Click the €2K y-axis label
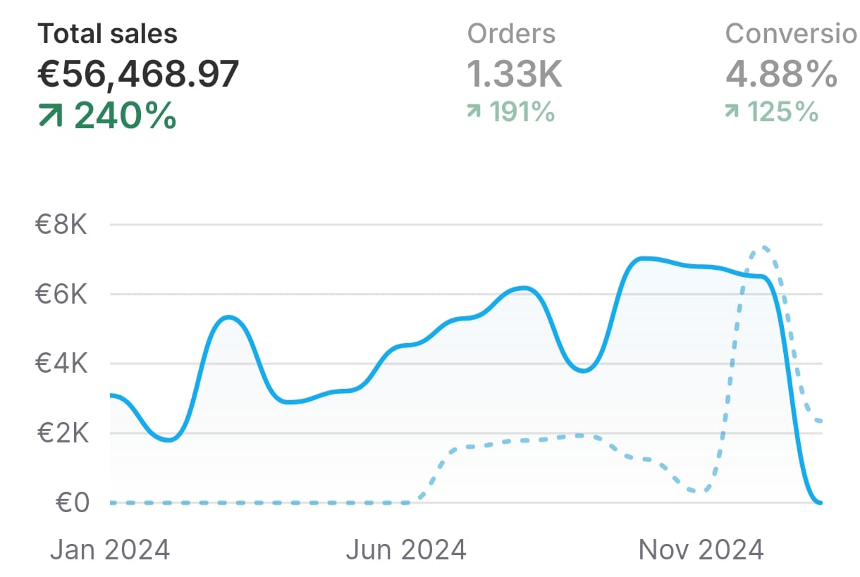 coord(61,433)
